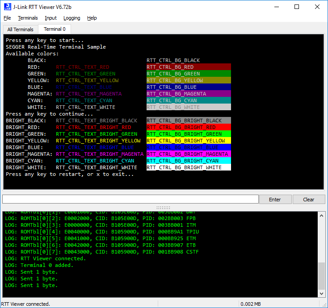Switch to the All Terminals tab
Image resolution: width=328 pixels, height=308 pixels.
(x=20, y=29)
